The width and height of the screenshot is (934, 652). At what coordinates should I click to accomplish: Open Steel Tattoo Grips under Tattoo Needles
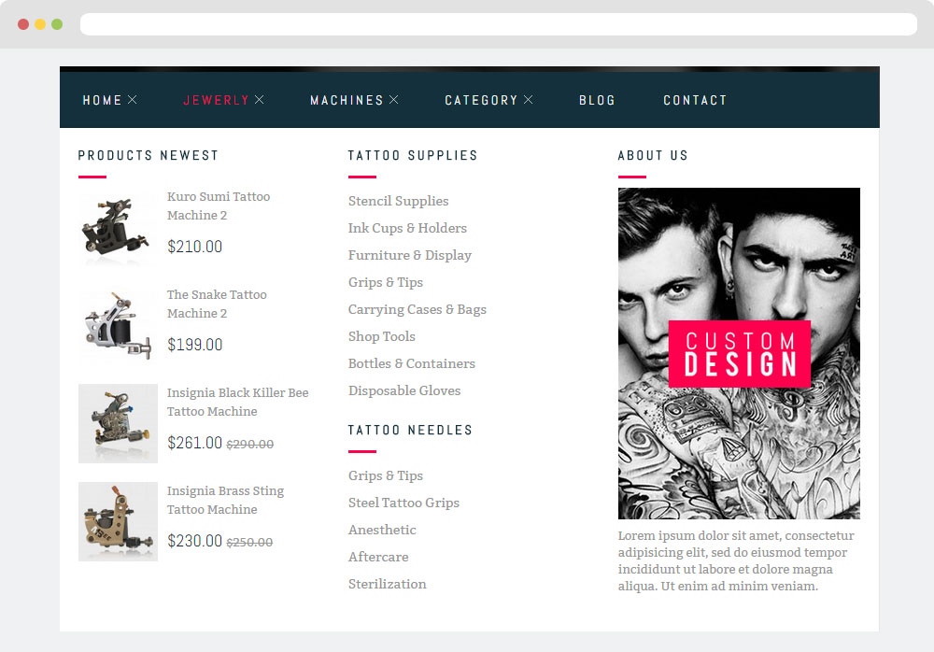click(x=403, y=503)
